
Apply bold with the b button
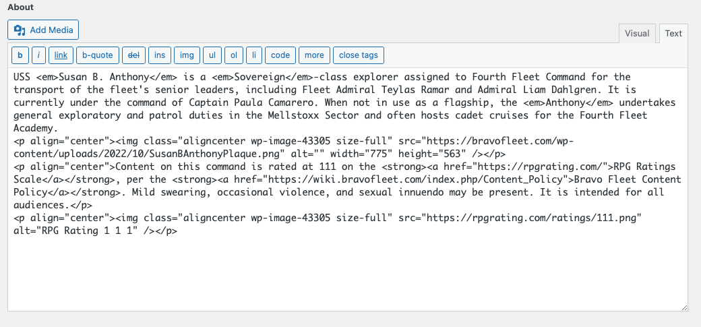[20, 55]
